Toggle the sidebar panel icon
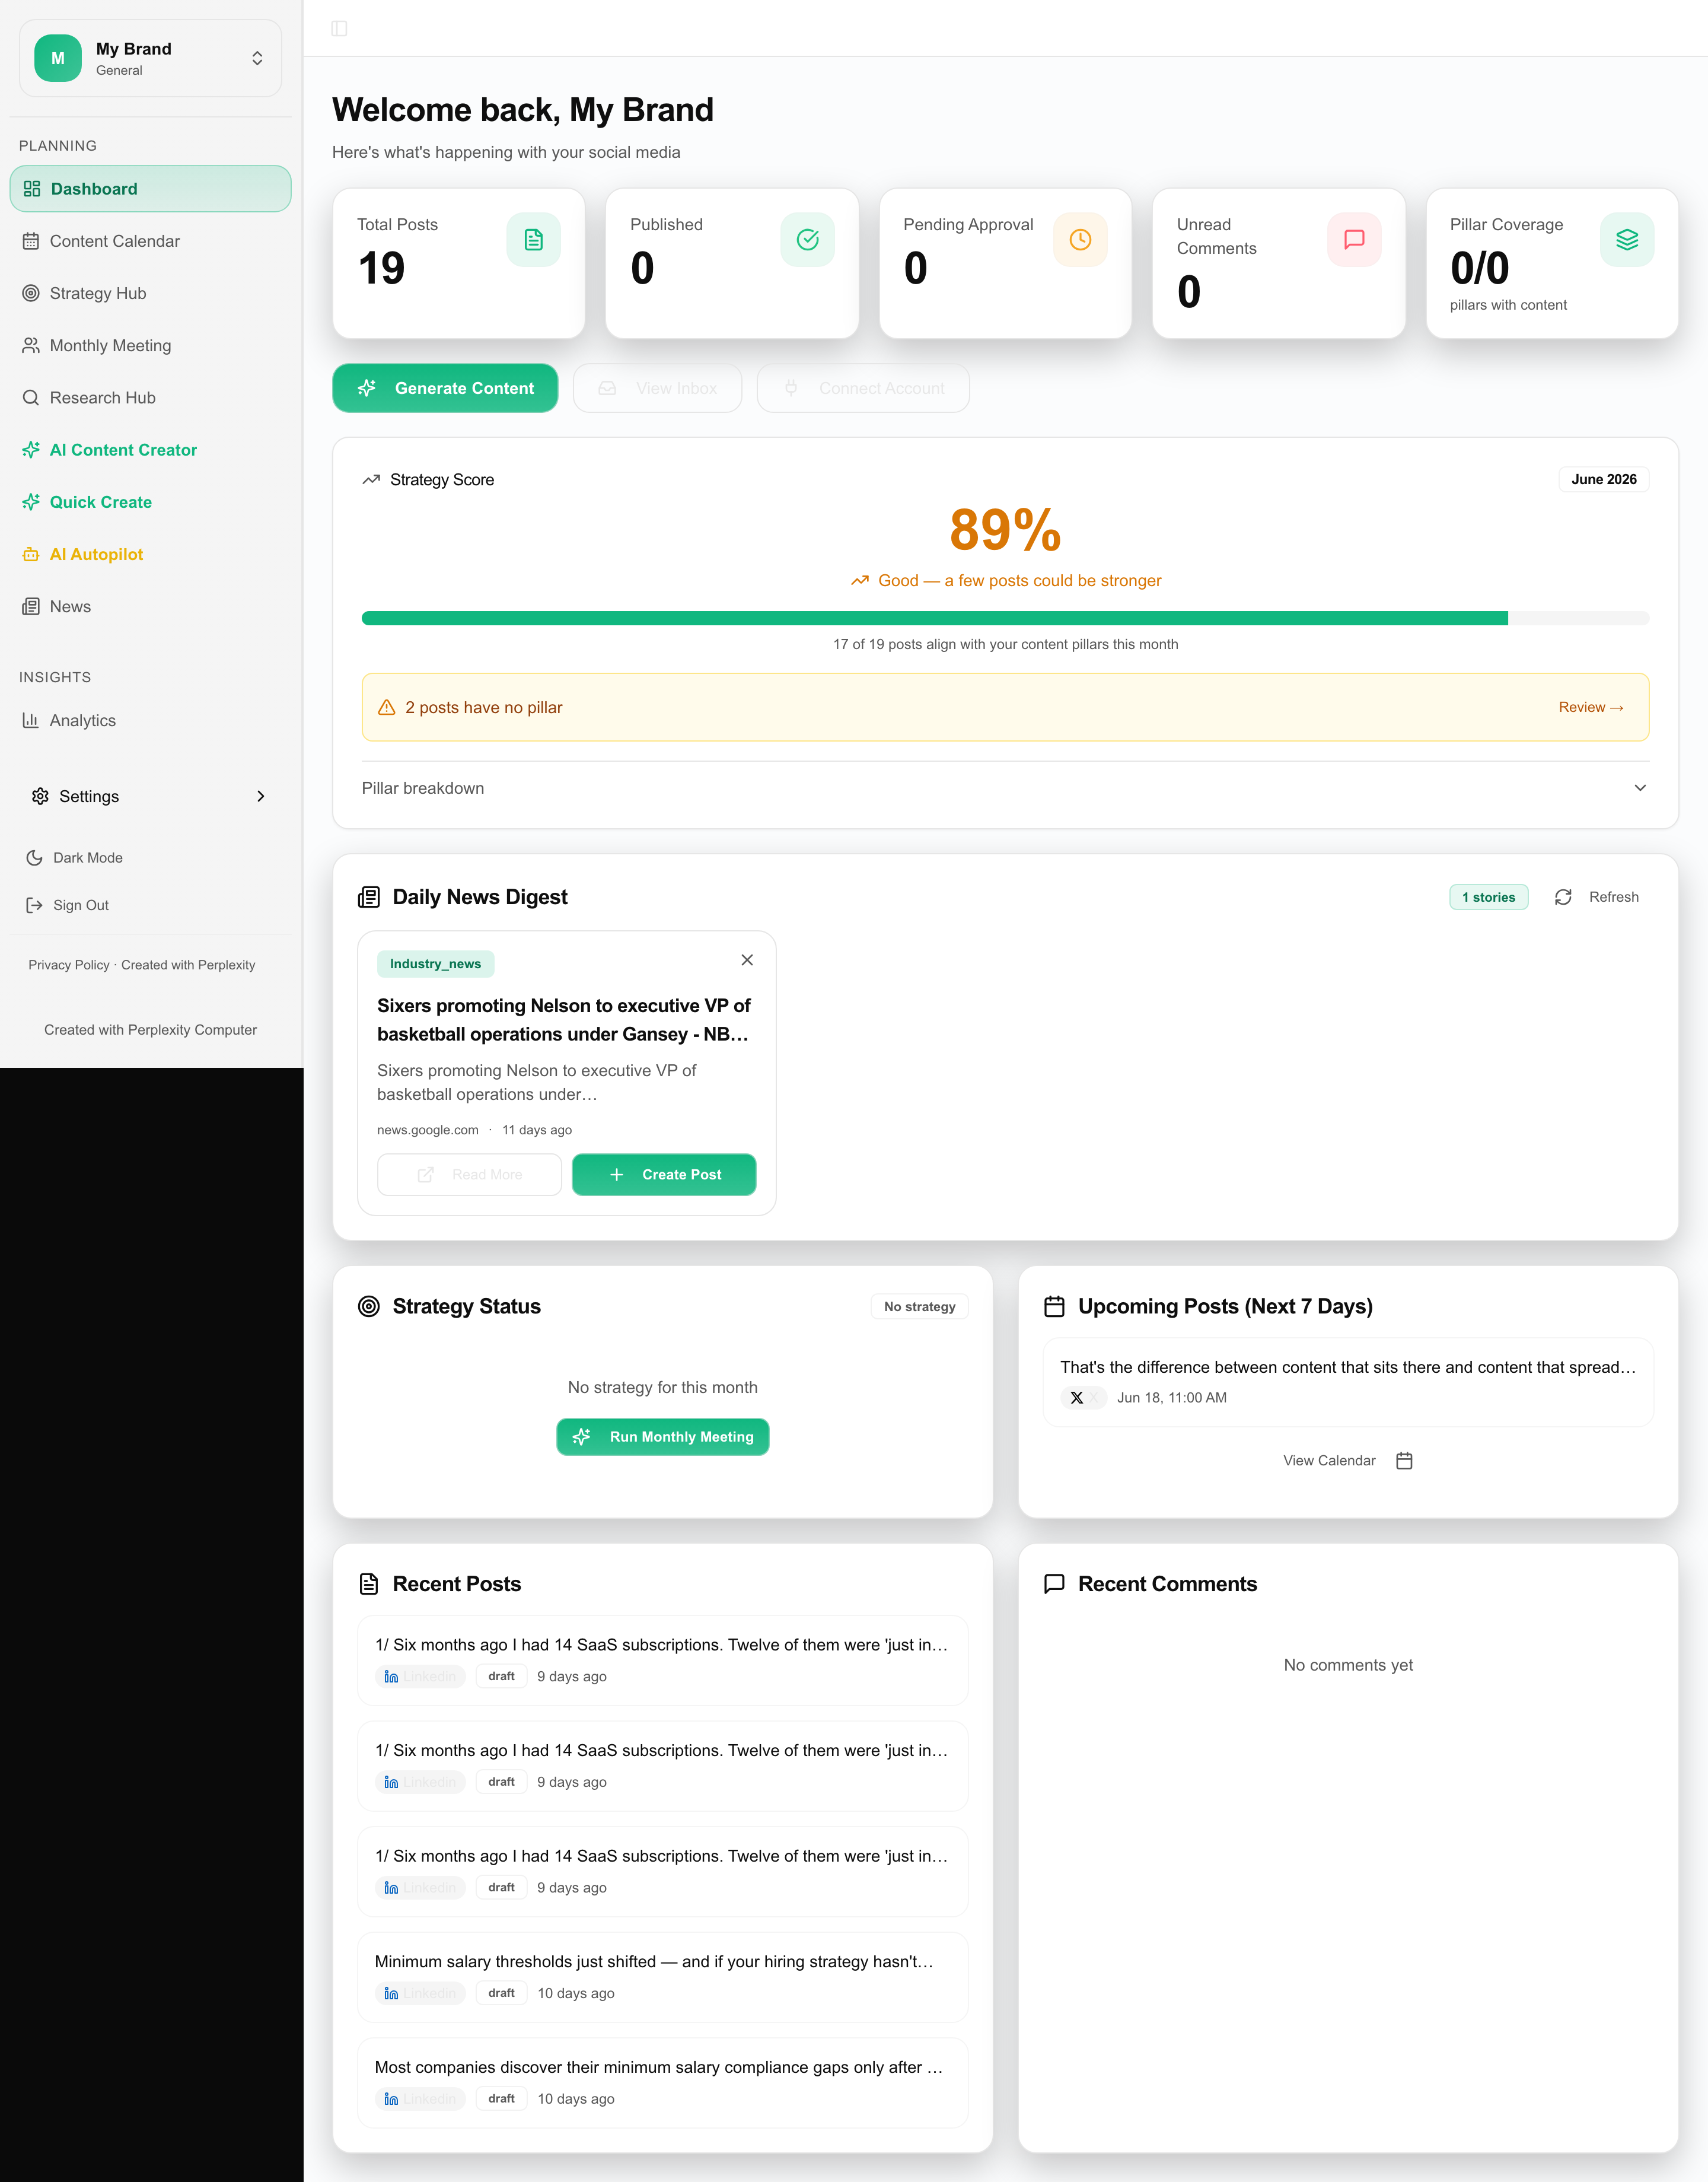Image resolution: width=1708 pixels, height=2182 pixels. 339,28
